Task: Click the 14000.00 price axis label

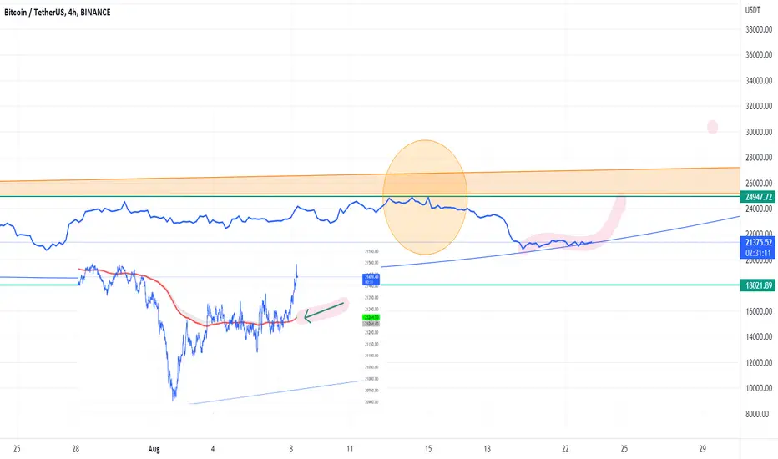Action: [x=759, y=337]
